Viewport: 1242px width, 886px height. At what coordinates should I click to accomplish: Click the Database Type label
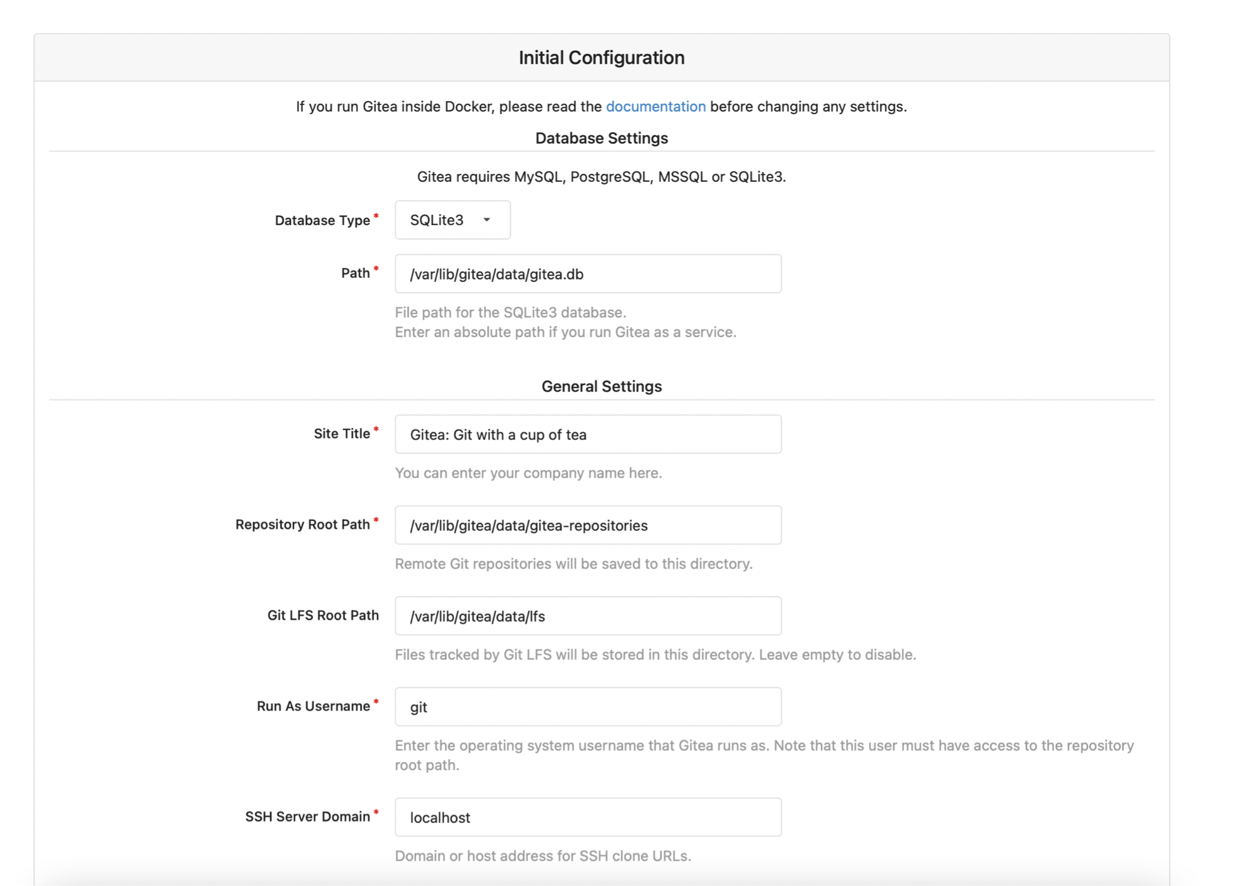322,220
